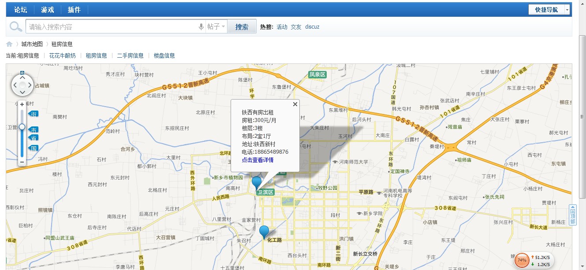The width and height of the screenshot is (586, 270).
Task: Select 租房信息 category link
Action: [96, 55]
